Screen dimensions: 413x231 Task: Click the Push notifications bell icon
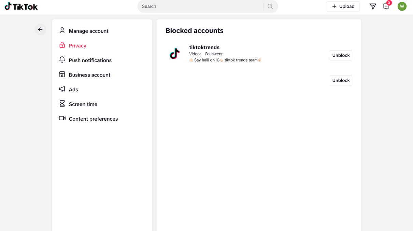62,60
